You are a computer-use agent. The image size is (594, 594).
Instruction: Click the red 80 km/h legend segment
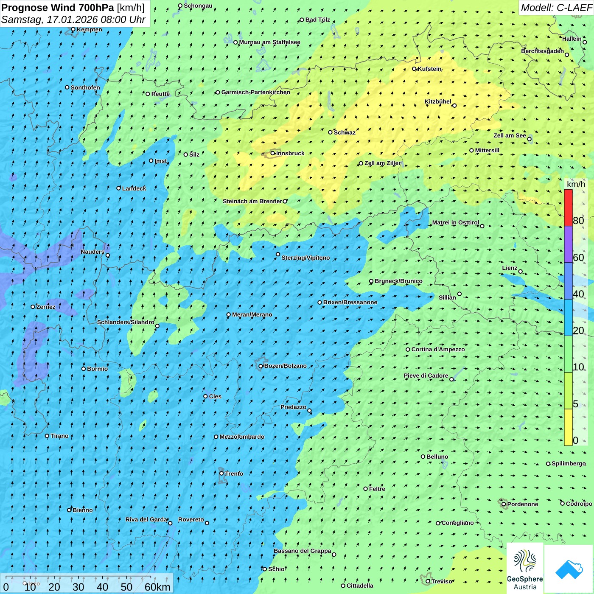(x=568, y=207)
